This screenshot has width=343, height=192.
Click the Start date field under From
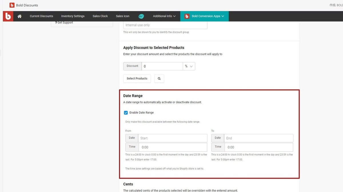pos(173,138)
